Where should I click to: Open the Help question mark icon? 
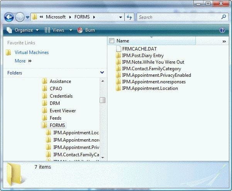click(222, 30)
